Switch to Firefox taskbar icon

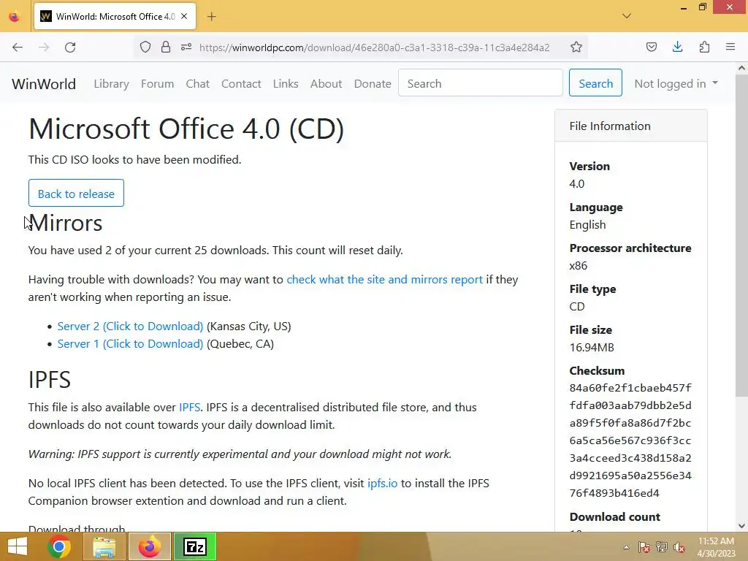point(149,546)
